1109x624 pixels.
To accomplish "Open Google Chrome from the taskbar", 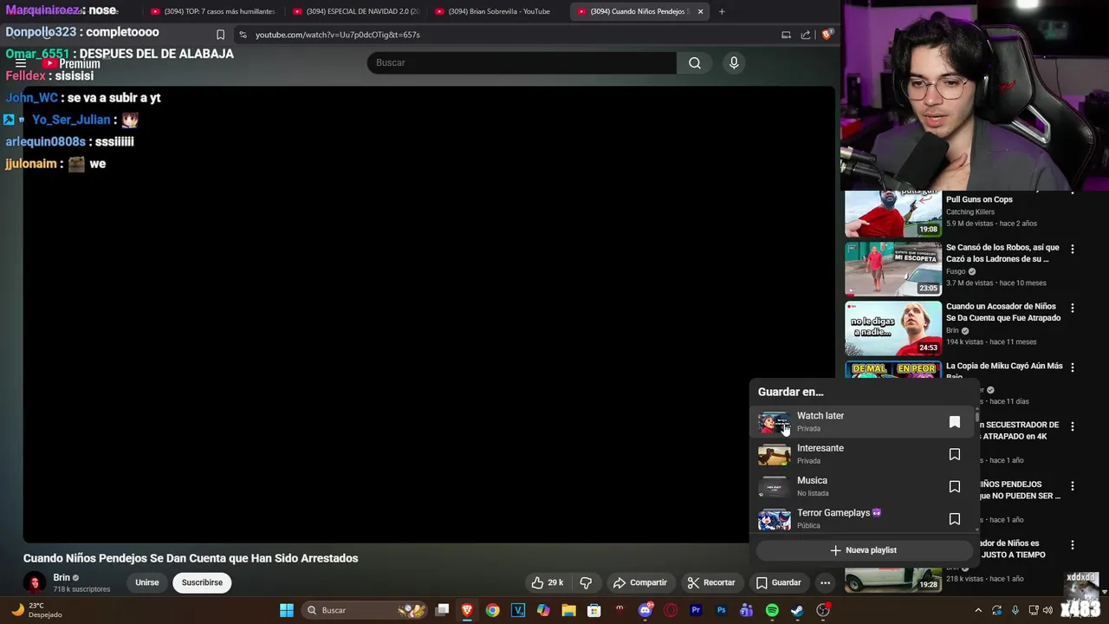I will (x=492, y=610).
